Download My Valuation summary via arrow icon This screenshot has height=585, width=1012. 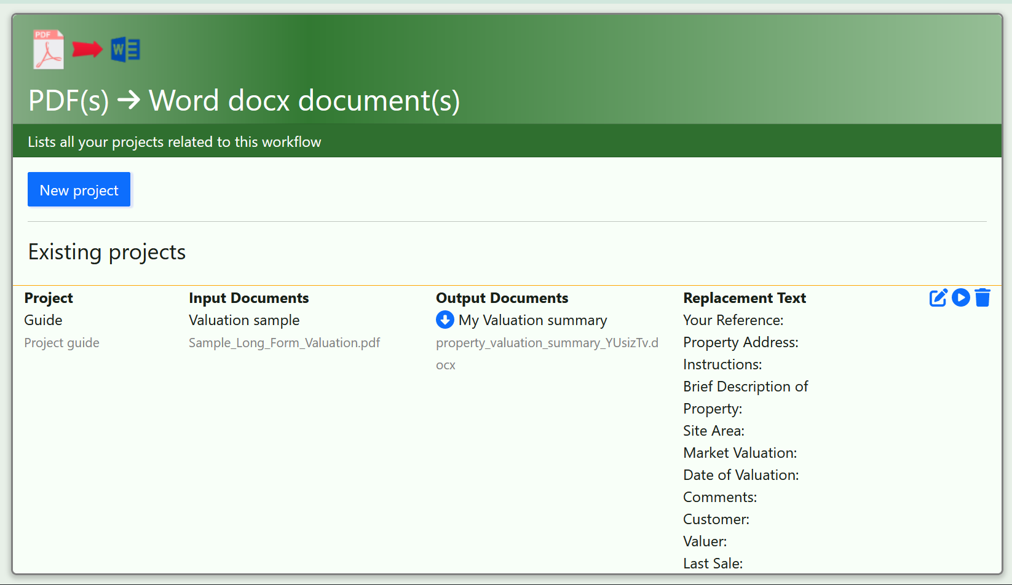pos(445,320)
